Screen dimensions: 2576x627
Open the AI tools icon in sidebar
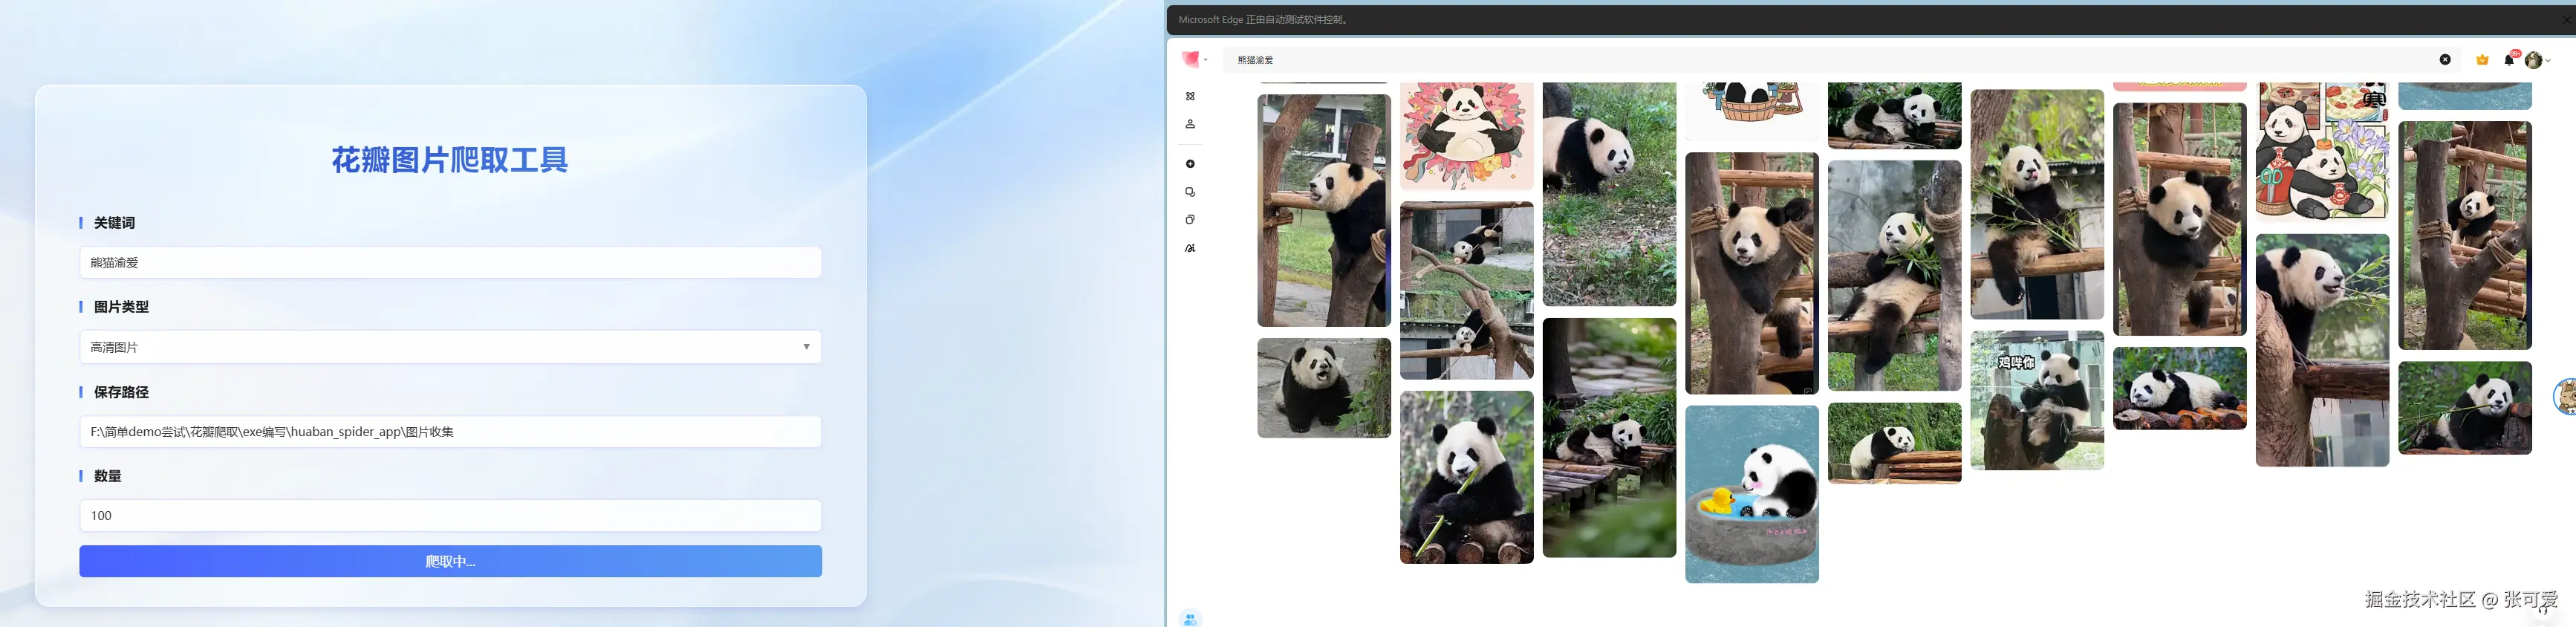1190,248
